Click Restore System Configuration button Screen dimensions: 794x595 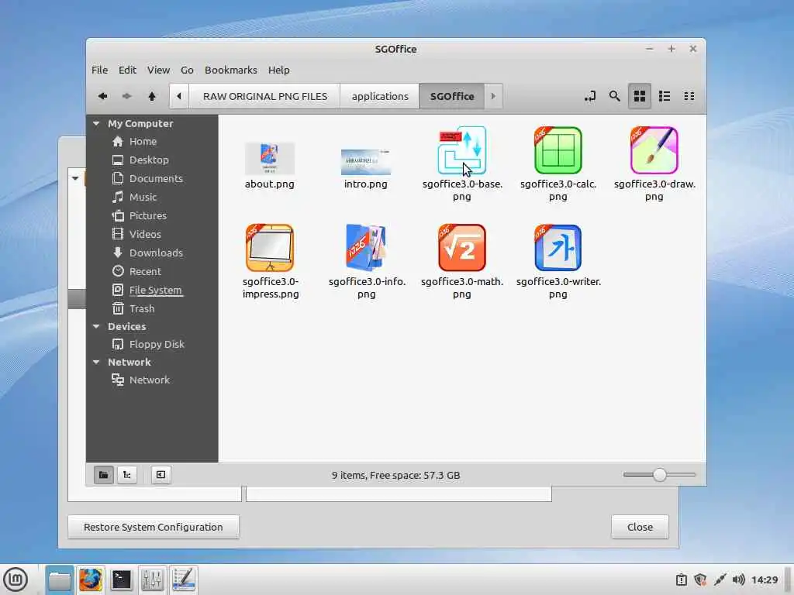(x=154, y=527)
